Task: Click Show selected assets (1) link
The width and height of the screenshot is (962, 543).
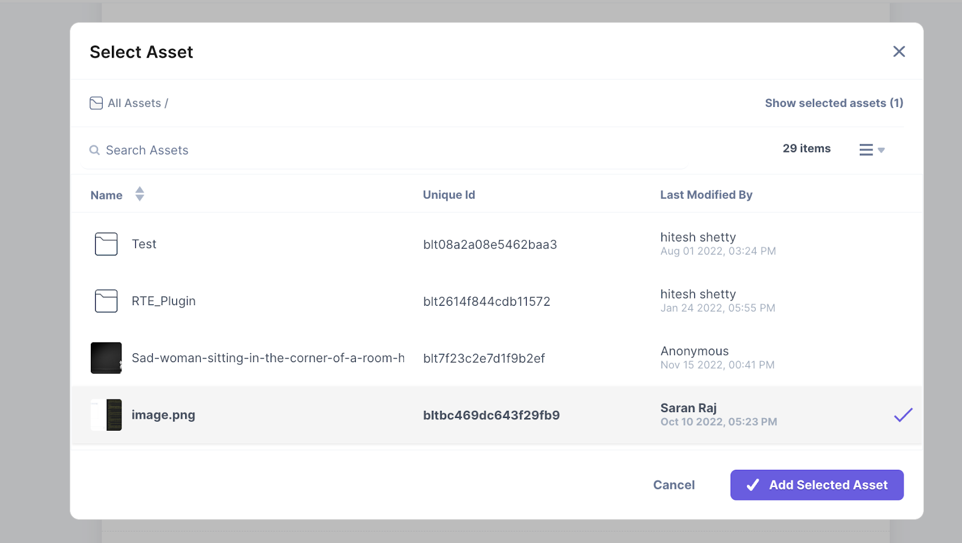Action: click(834, 103)
